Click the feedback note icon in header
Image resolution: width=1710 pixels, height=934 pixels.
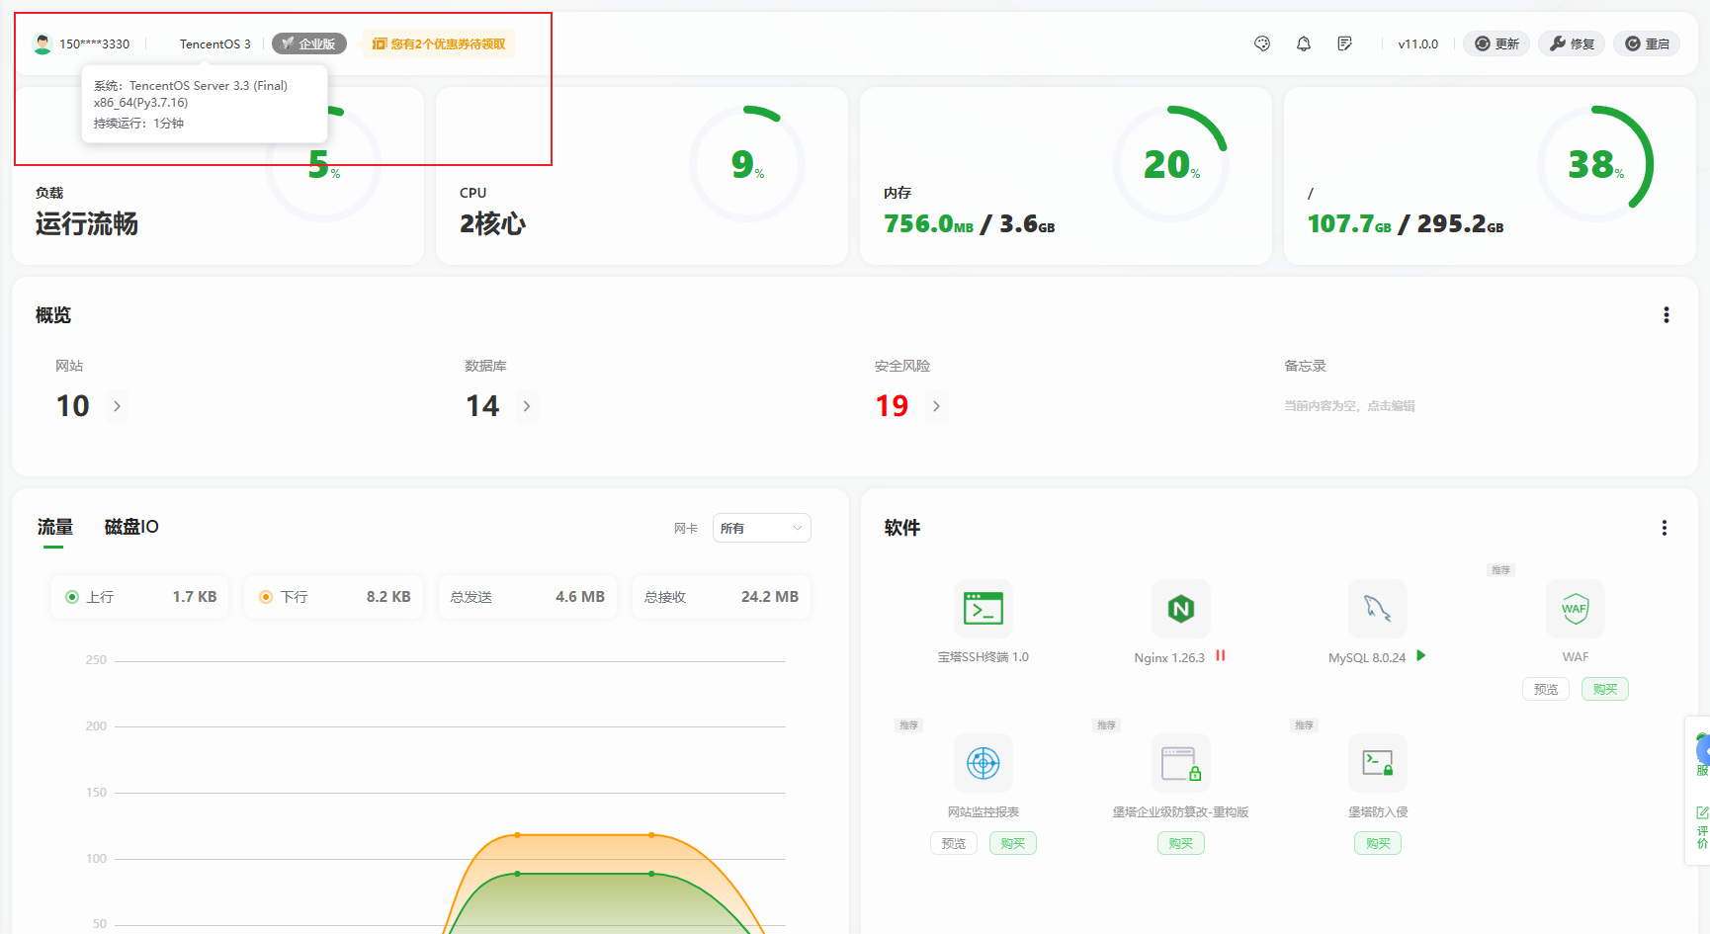(x=1345, y=43)
